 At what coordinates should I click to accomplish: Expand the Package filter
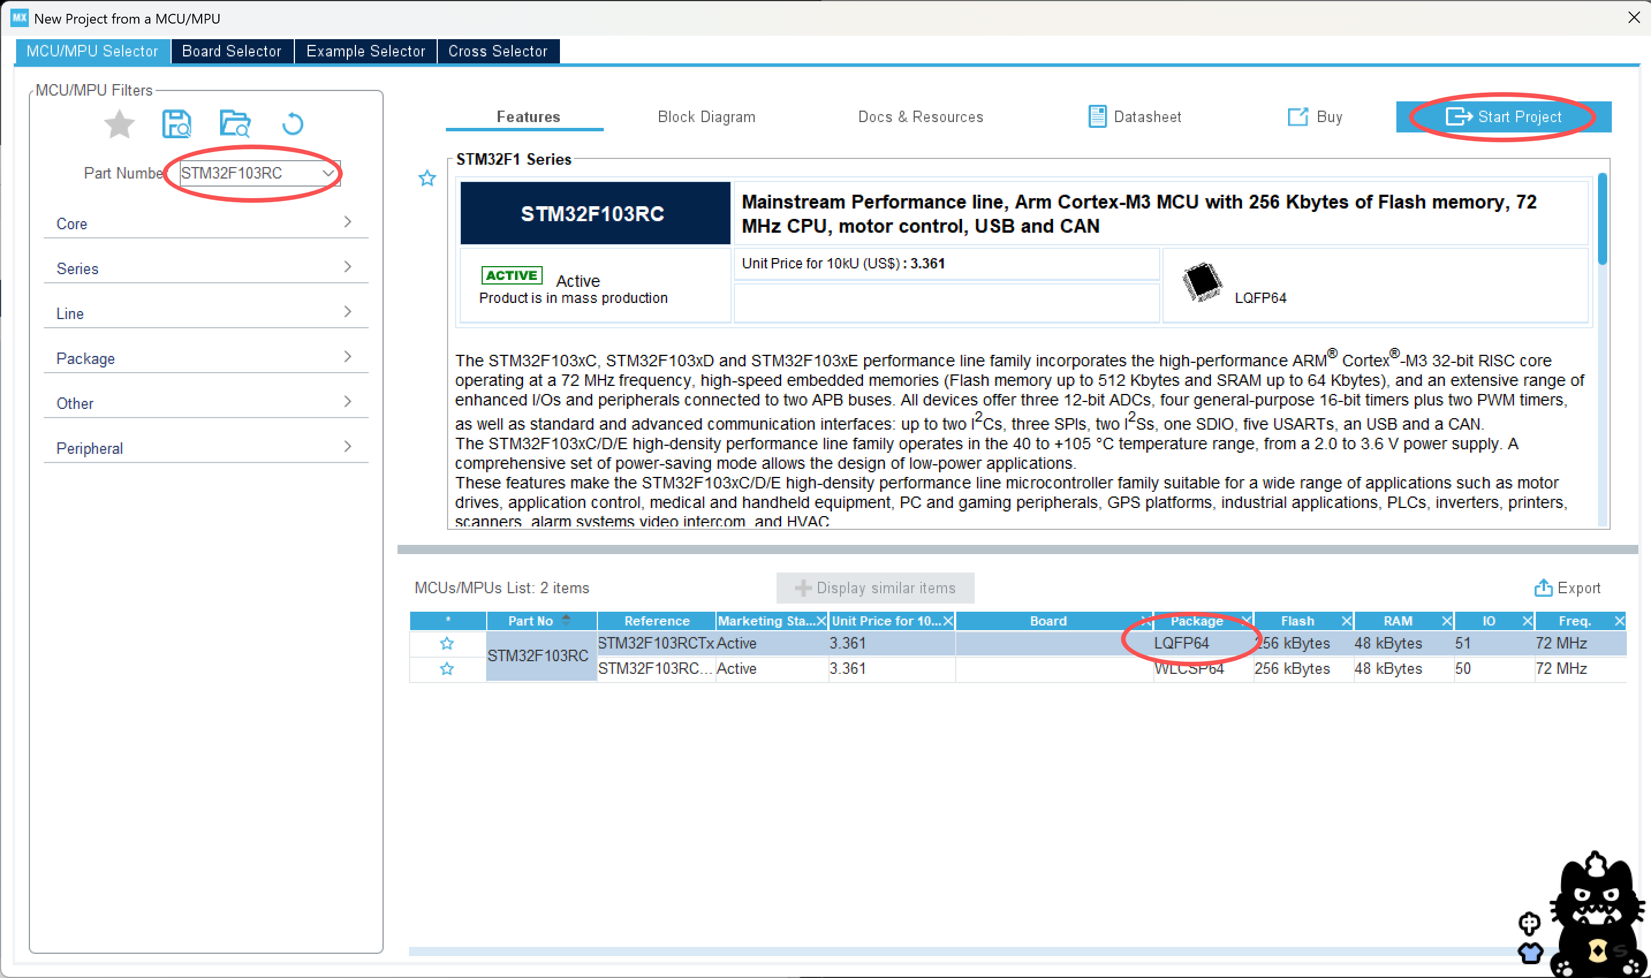pos(206,357)
